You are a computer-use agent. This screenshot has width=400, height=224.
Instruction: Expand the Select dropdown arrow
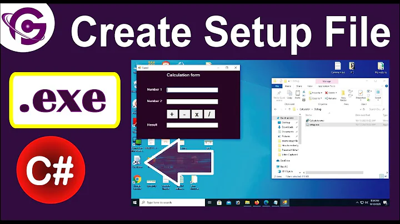pyautogui.click(x=378, y=100)
